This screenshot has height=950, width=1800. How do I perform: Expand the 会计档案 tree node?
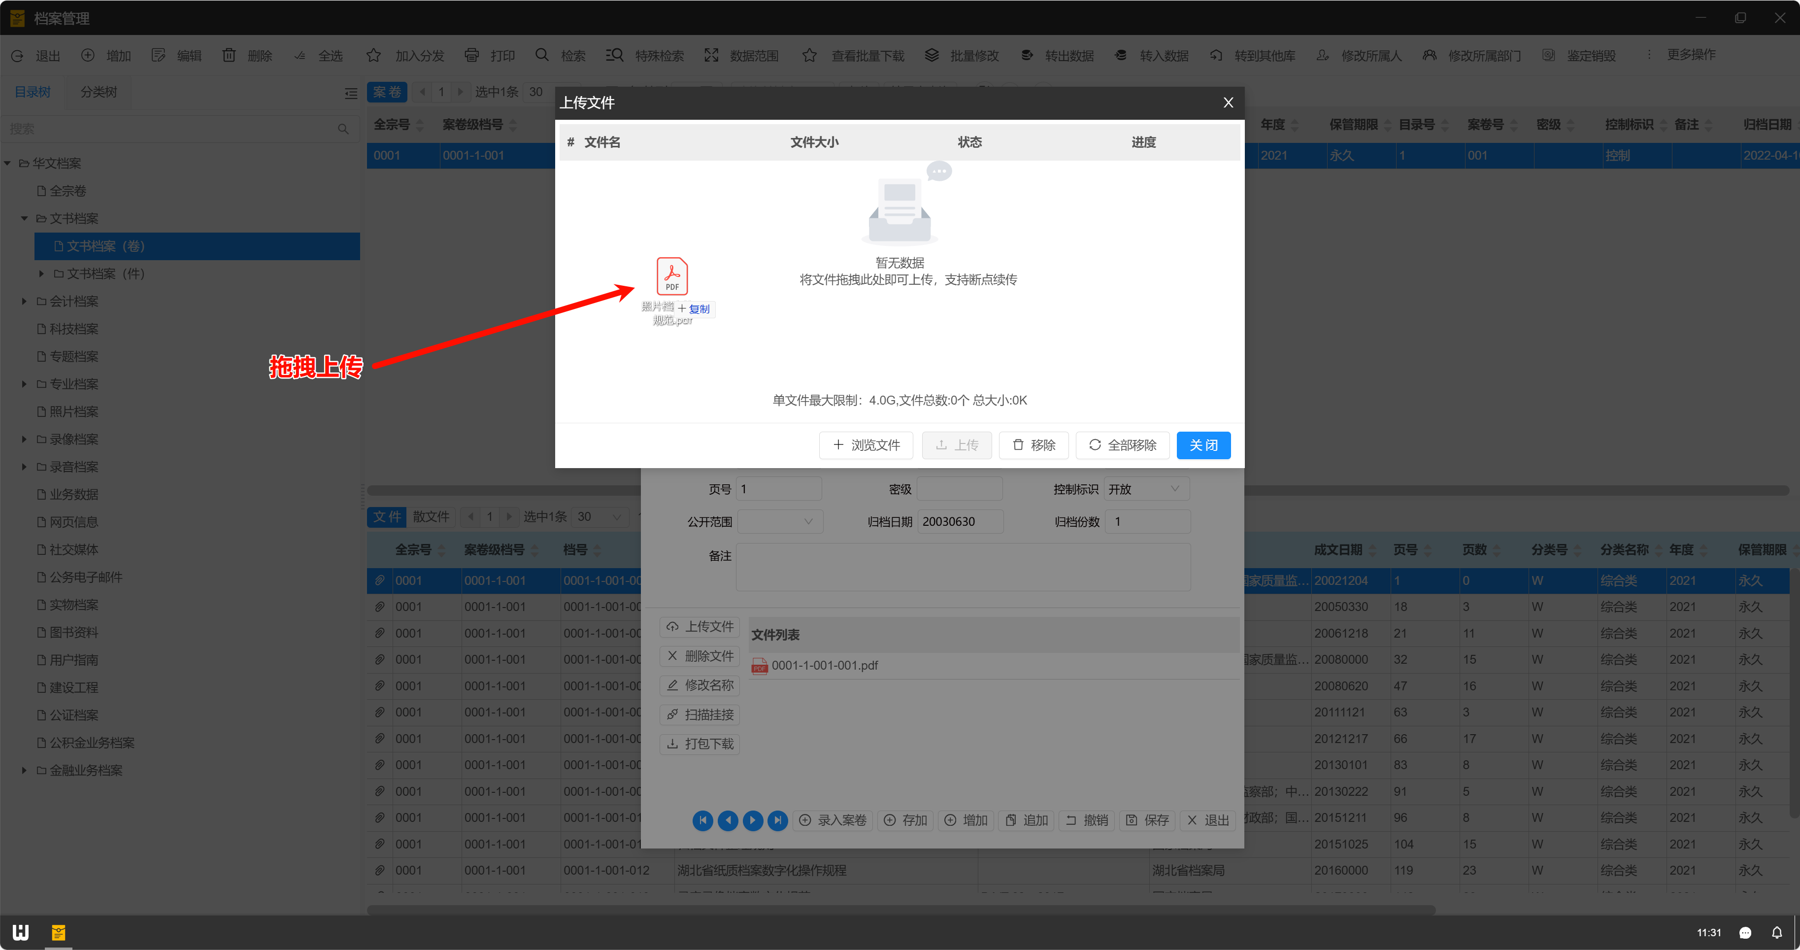tap(25, 301)
